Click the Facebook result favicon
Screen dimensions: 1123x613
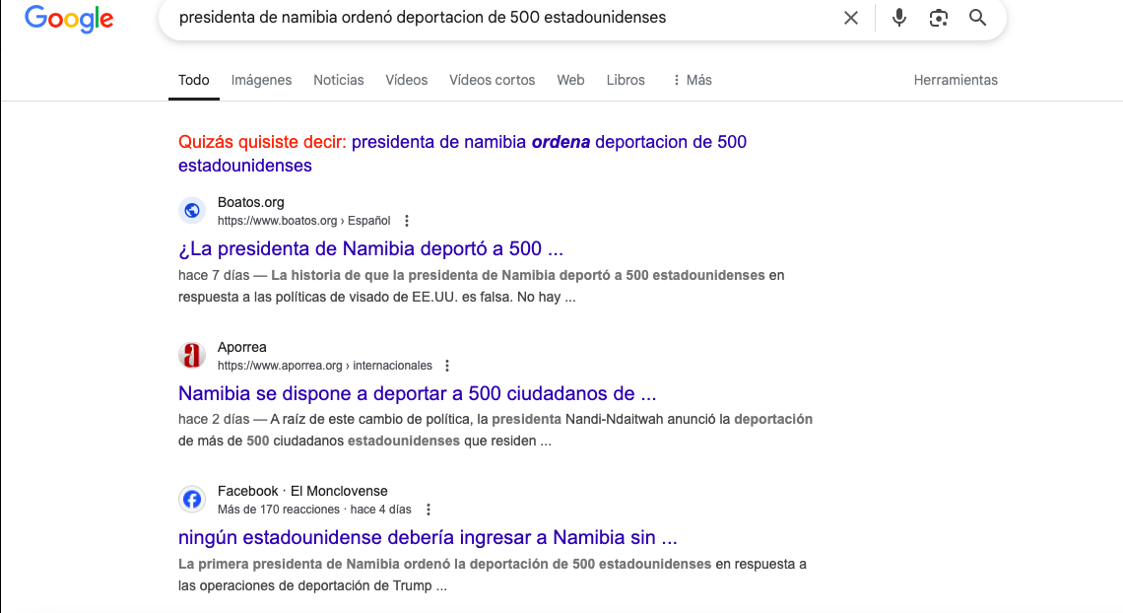pos(192,500)
